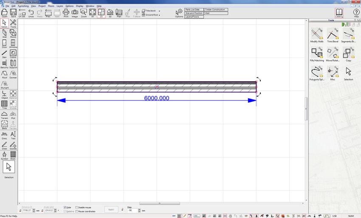Toggle the Relative checkbox
Image resolution: width=361 pixels, height=218 pixels.
tap(65, 211)
